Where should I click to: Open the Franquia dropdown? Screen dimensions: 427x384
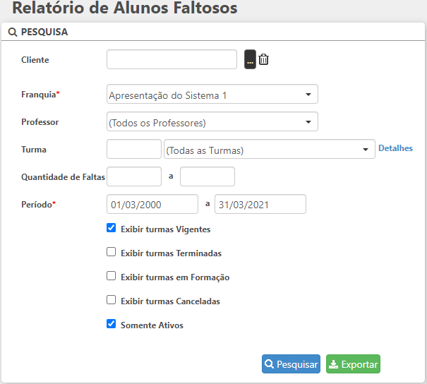(212, 95)
